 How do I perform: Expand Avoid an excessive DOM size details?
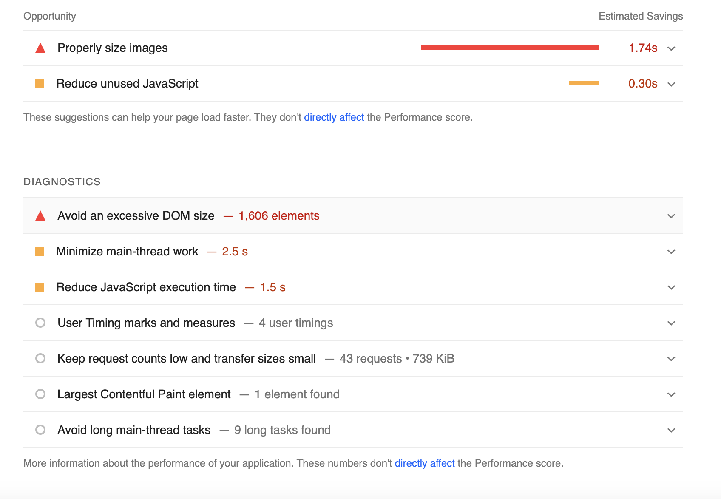[x=671, y=216]
